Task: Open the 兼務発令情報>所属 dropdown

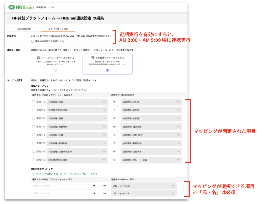Action: coord(77,110)
